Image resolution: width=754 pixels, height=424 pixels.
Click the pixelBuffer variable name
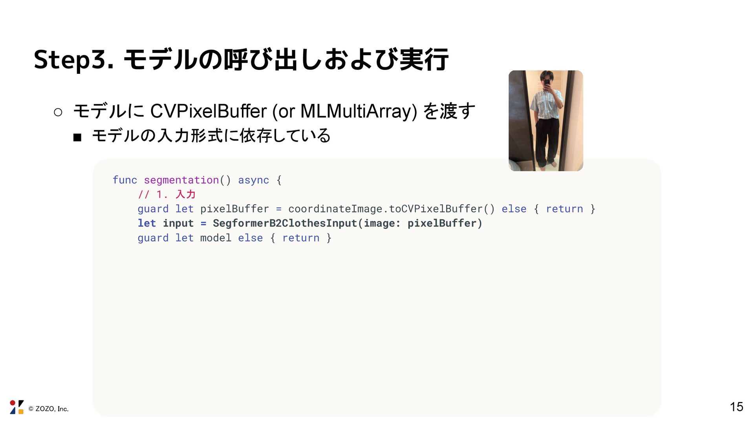tap(234, 209)
